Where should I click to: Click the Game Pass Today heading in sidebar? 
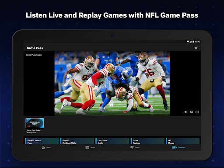point(34,55)
